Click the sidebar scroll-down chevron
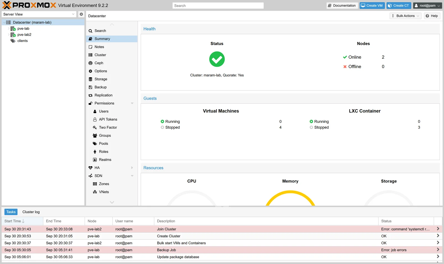Viewport: 444px width, 264px height. [112, 202]
